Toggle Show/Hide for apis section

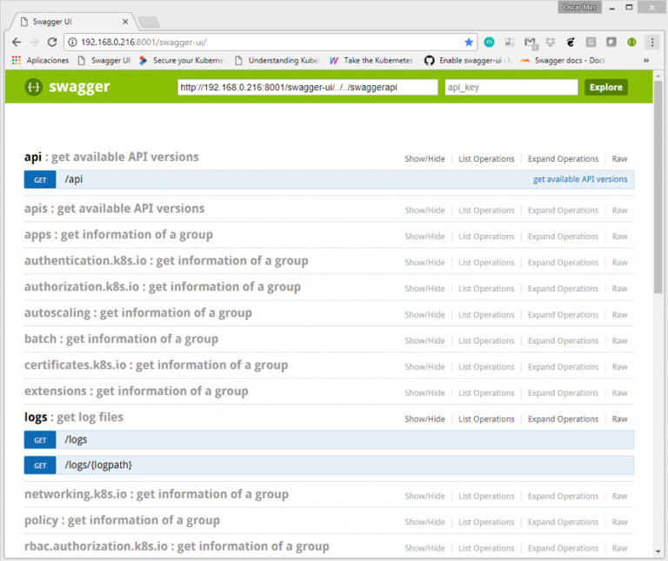pos(424,210)
